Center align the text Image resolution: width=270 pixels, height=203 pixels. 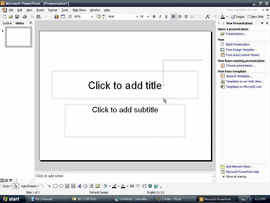[x=180, y=17]
